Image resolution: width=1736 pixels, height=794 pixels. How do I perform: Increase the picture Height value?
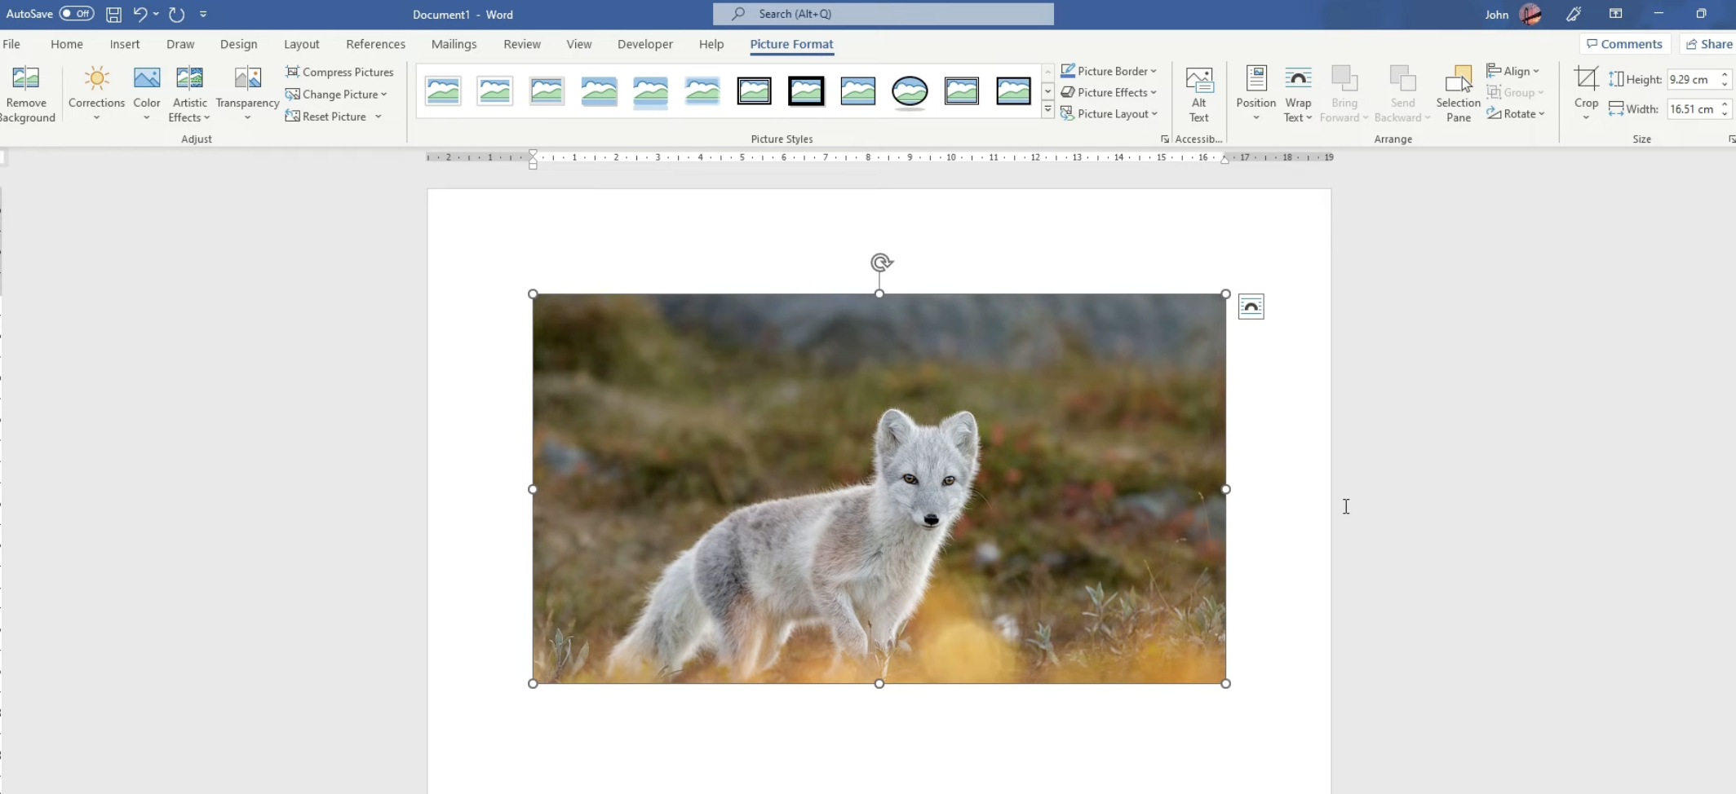(1723, 74)
